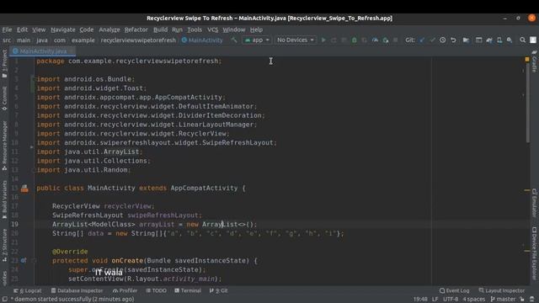The height and width of the screenshot is (303, 539).
Task: Click the read-only lock icon in status bar
Action: click(522, 300)
